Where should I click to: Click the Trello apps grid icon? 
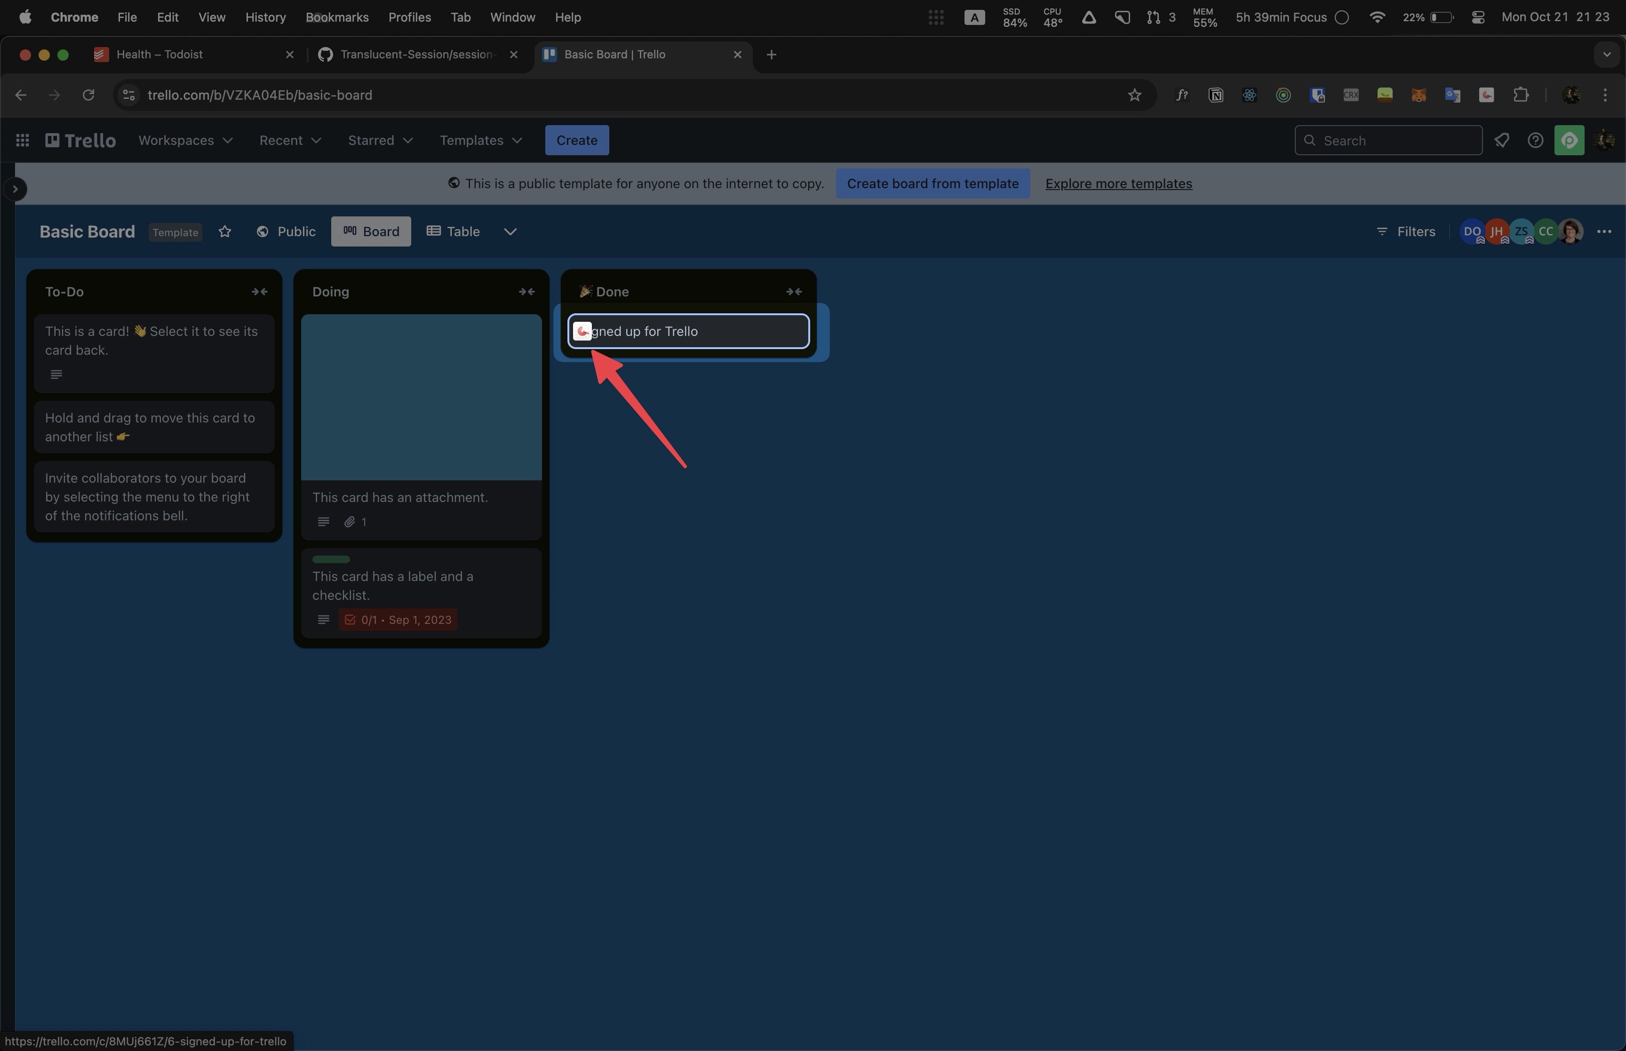click(22, 140)
